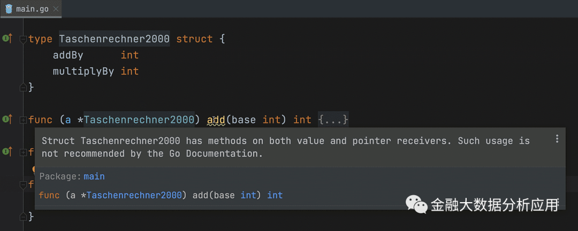Image resolution: width=578 pixels, height=231 pixels.
Task: Switch to the main.go tab
Action: pyautogui.click(x=33, y=9)
